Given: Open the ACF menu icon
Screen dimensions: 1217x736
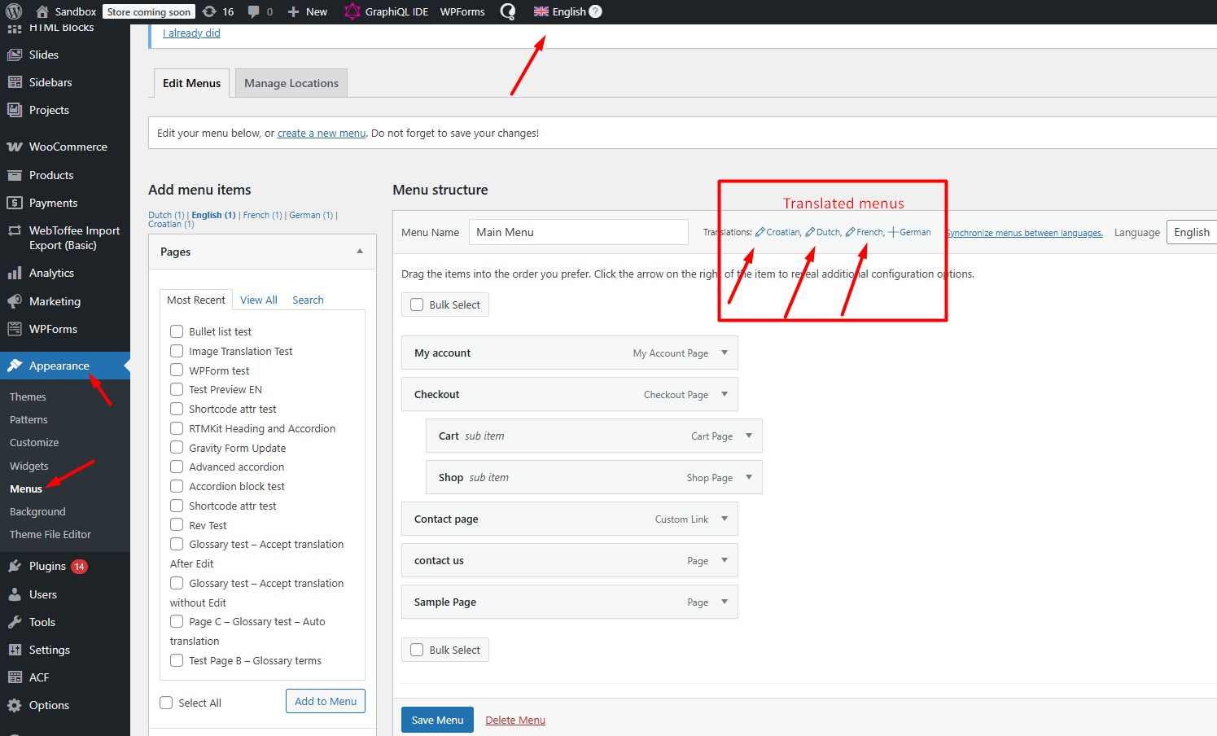Looking at the screenshot, I should 15,677.
